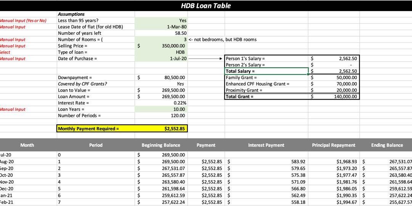Select the Total Salary label cell

[266, 71]
